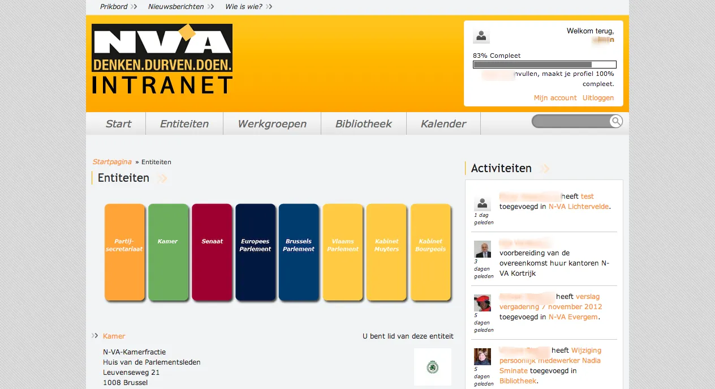Screen dimensions: 715x389
Task: Click the 'Leuvenseweg 21' address line
Action: point(131,372)
